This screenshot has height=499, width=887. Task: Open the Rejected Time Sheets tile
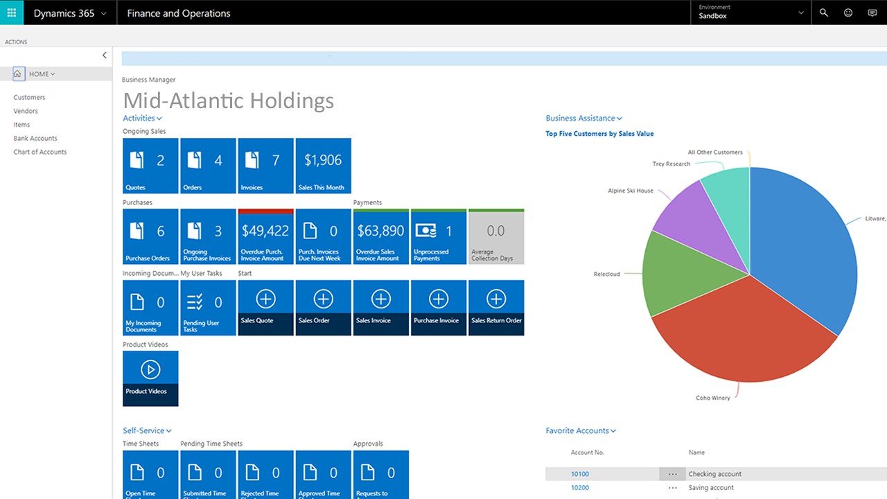(265, 475)
